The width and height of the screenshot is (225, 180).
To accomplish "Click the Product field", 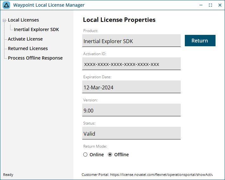I will [131, 41].
